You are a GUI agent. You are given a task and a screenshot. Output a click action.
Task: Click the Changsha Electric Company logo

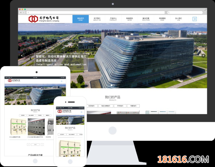click(x=44, y=19)
